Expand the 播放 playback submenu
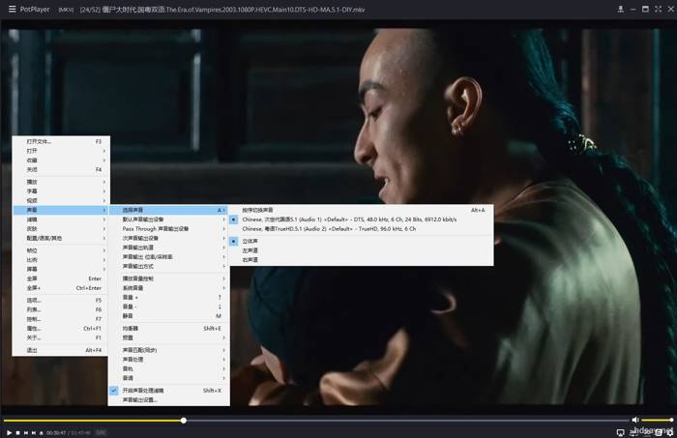 click(61, 182)
